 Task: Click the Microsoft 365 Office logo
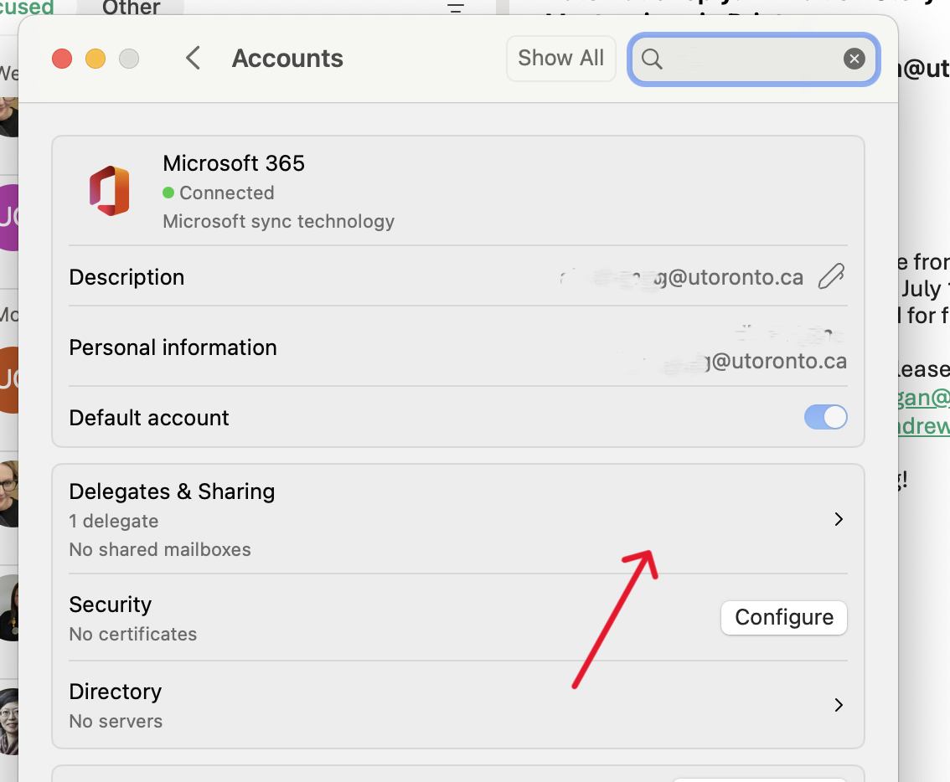110,191
